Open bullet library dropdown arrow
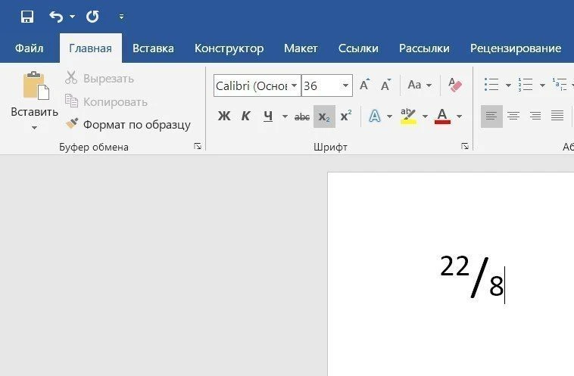 tap(508, 85)
